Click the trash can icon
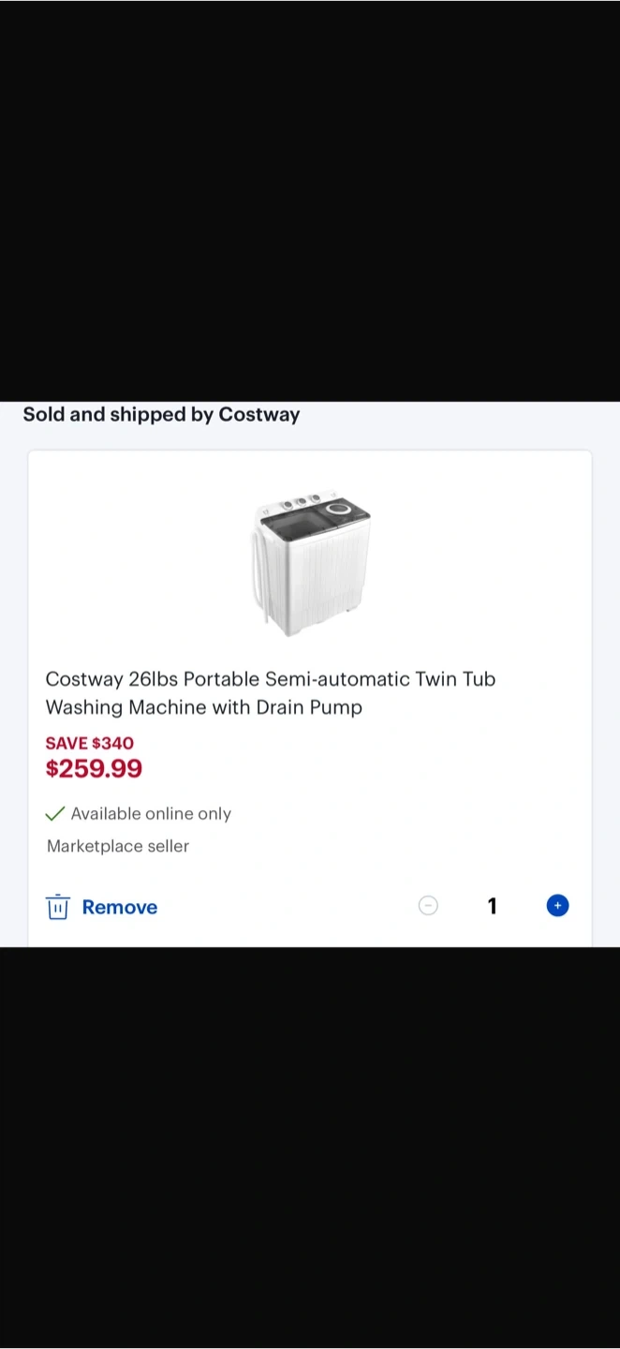Viewport: 620px width, 1349px height. tap(58, 907)
